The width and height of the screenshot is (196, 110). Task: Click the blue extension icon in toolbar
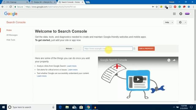[189, 7]
